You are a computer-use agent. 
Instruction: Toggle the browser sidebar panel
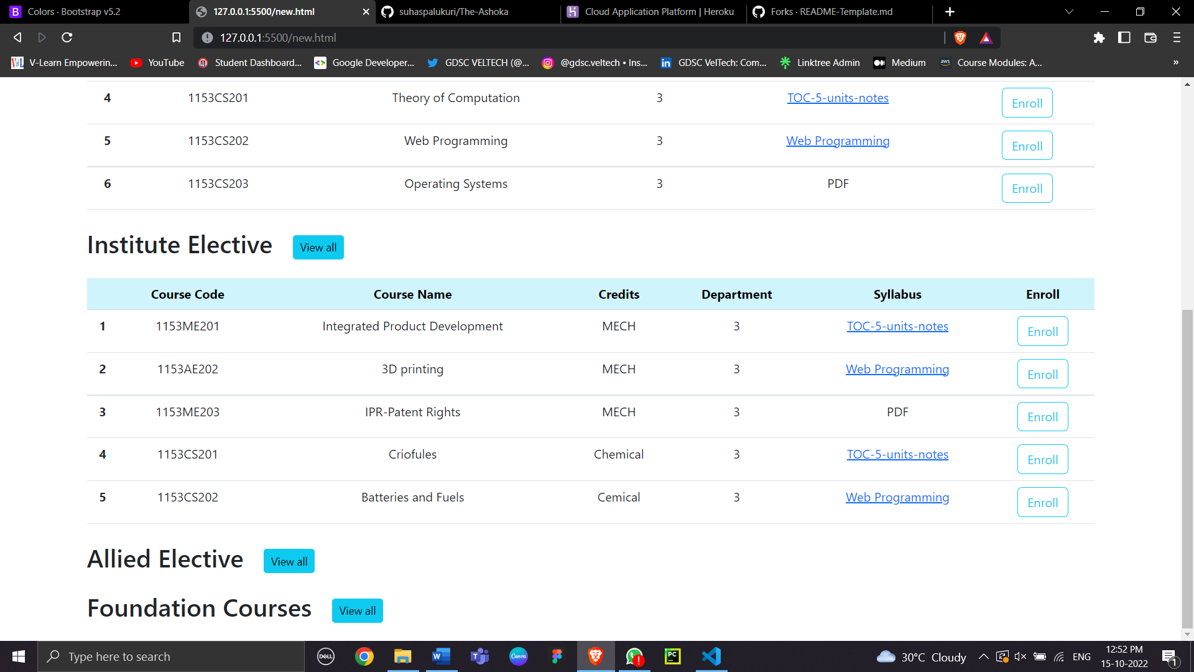(x=1124, y=37)
